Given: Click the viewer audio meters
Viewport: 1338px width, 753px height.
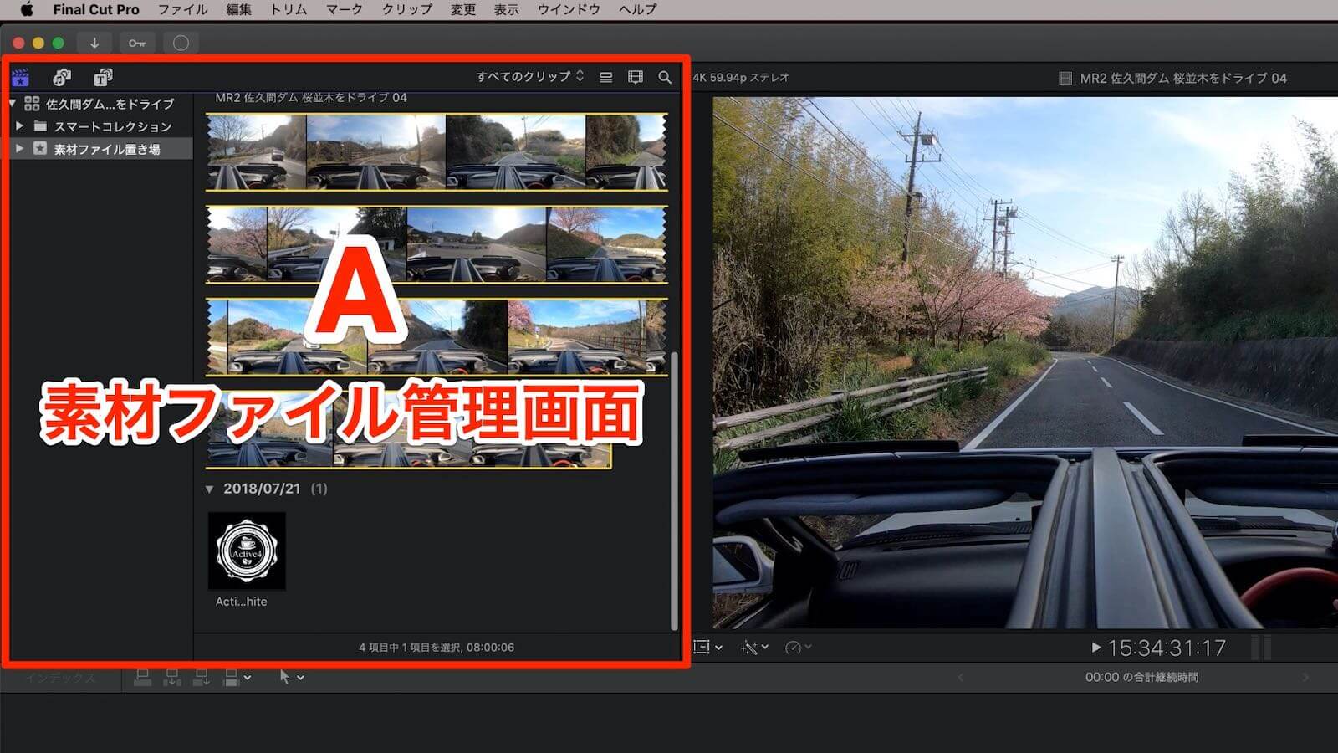Looking at the screenshot, I should point(1261,648).
